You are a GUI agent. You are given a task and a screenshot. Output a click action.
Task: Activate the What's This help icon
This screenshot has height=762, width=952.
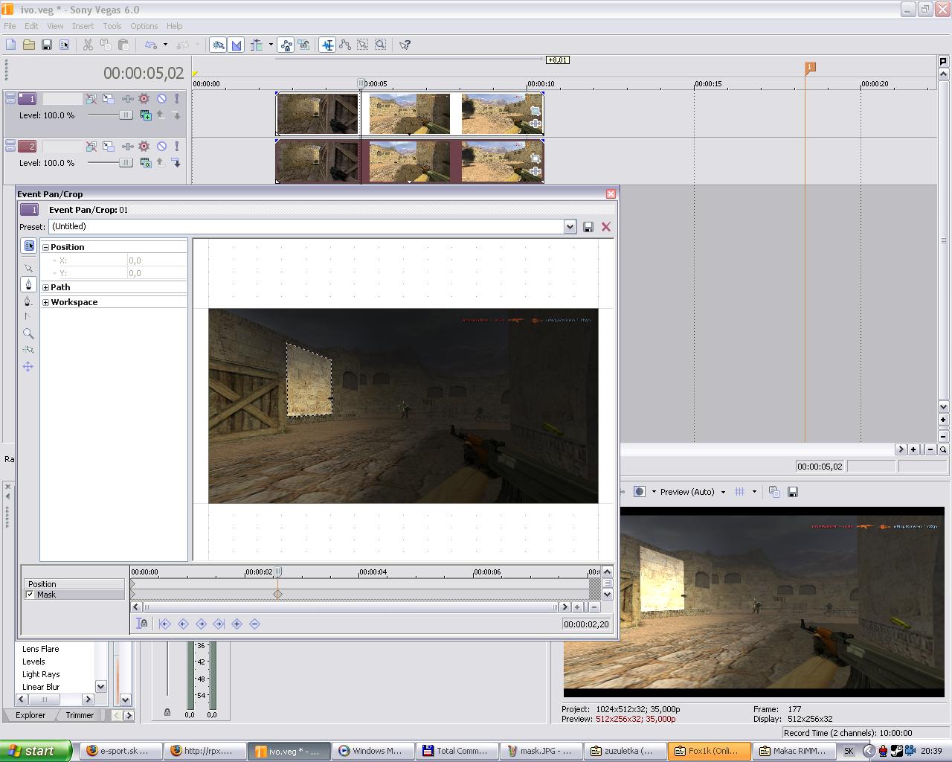coord(405,45)
